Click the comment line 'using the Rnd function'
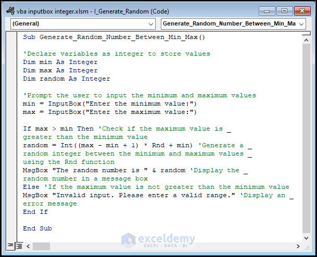This screenshot has width=317, height=257. (x=69, y=162)
